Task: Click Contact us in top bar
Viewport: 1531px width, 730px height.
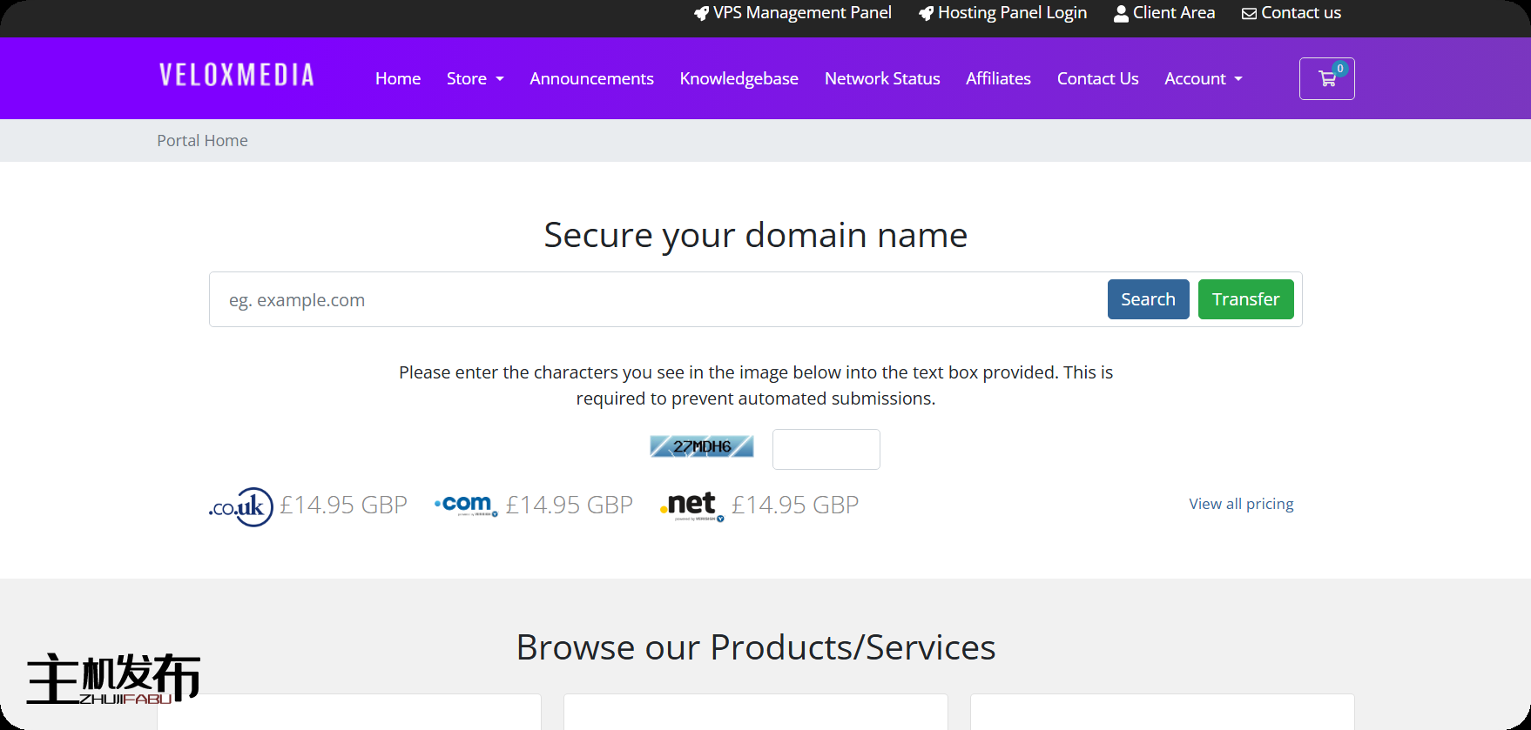Action: (1292, 13)
